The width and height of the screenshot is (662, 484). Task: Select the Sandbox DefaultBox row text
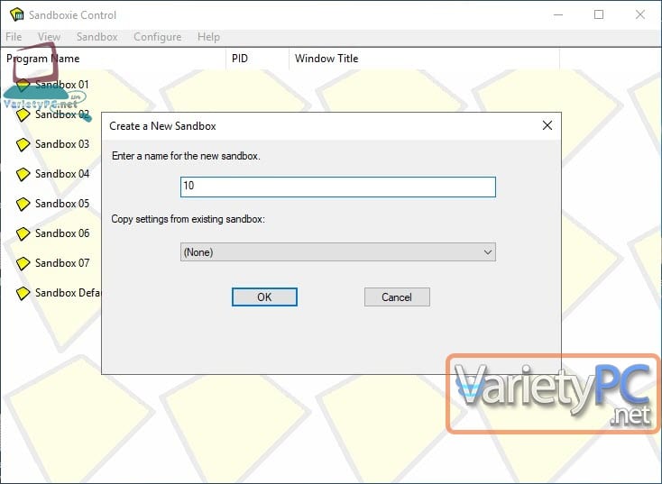coord(68,293)
